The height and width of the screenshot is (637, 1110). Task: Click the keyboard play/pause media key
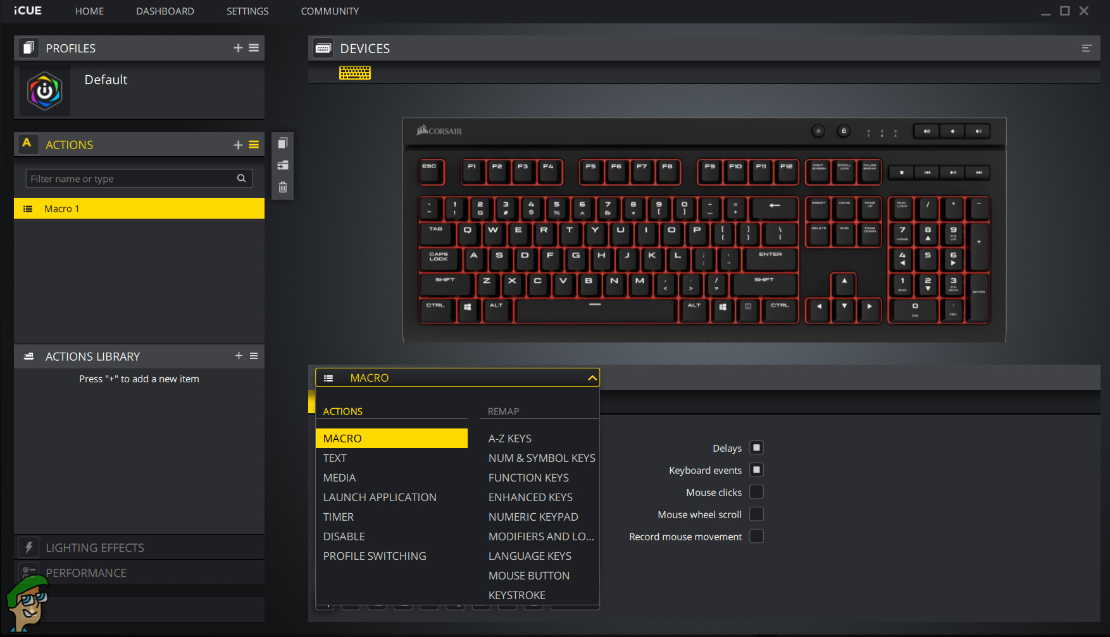pos(953,173)
